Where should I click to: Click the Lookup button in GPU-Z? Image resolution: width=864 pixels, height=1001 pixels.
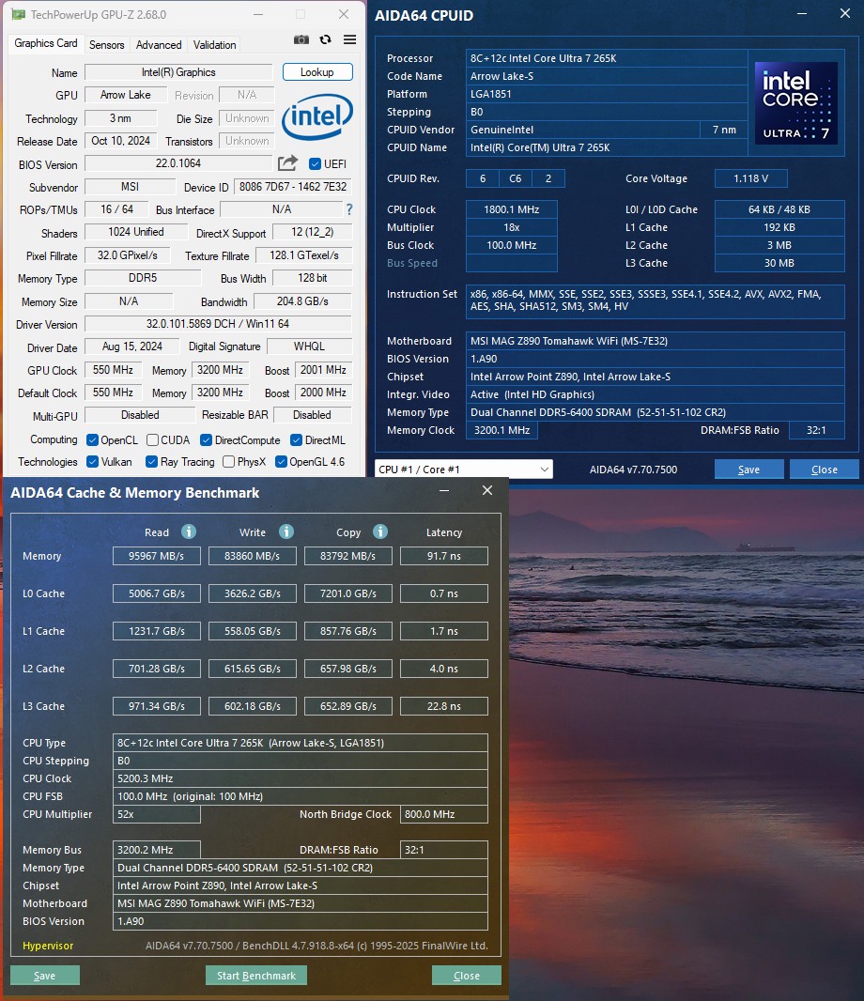pos(317,72)
